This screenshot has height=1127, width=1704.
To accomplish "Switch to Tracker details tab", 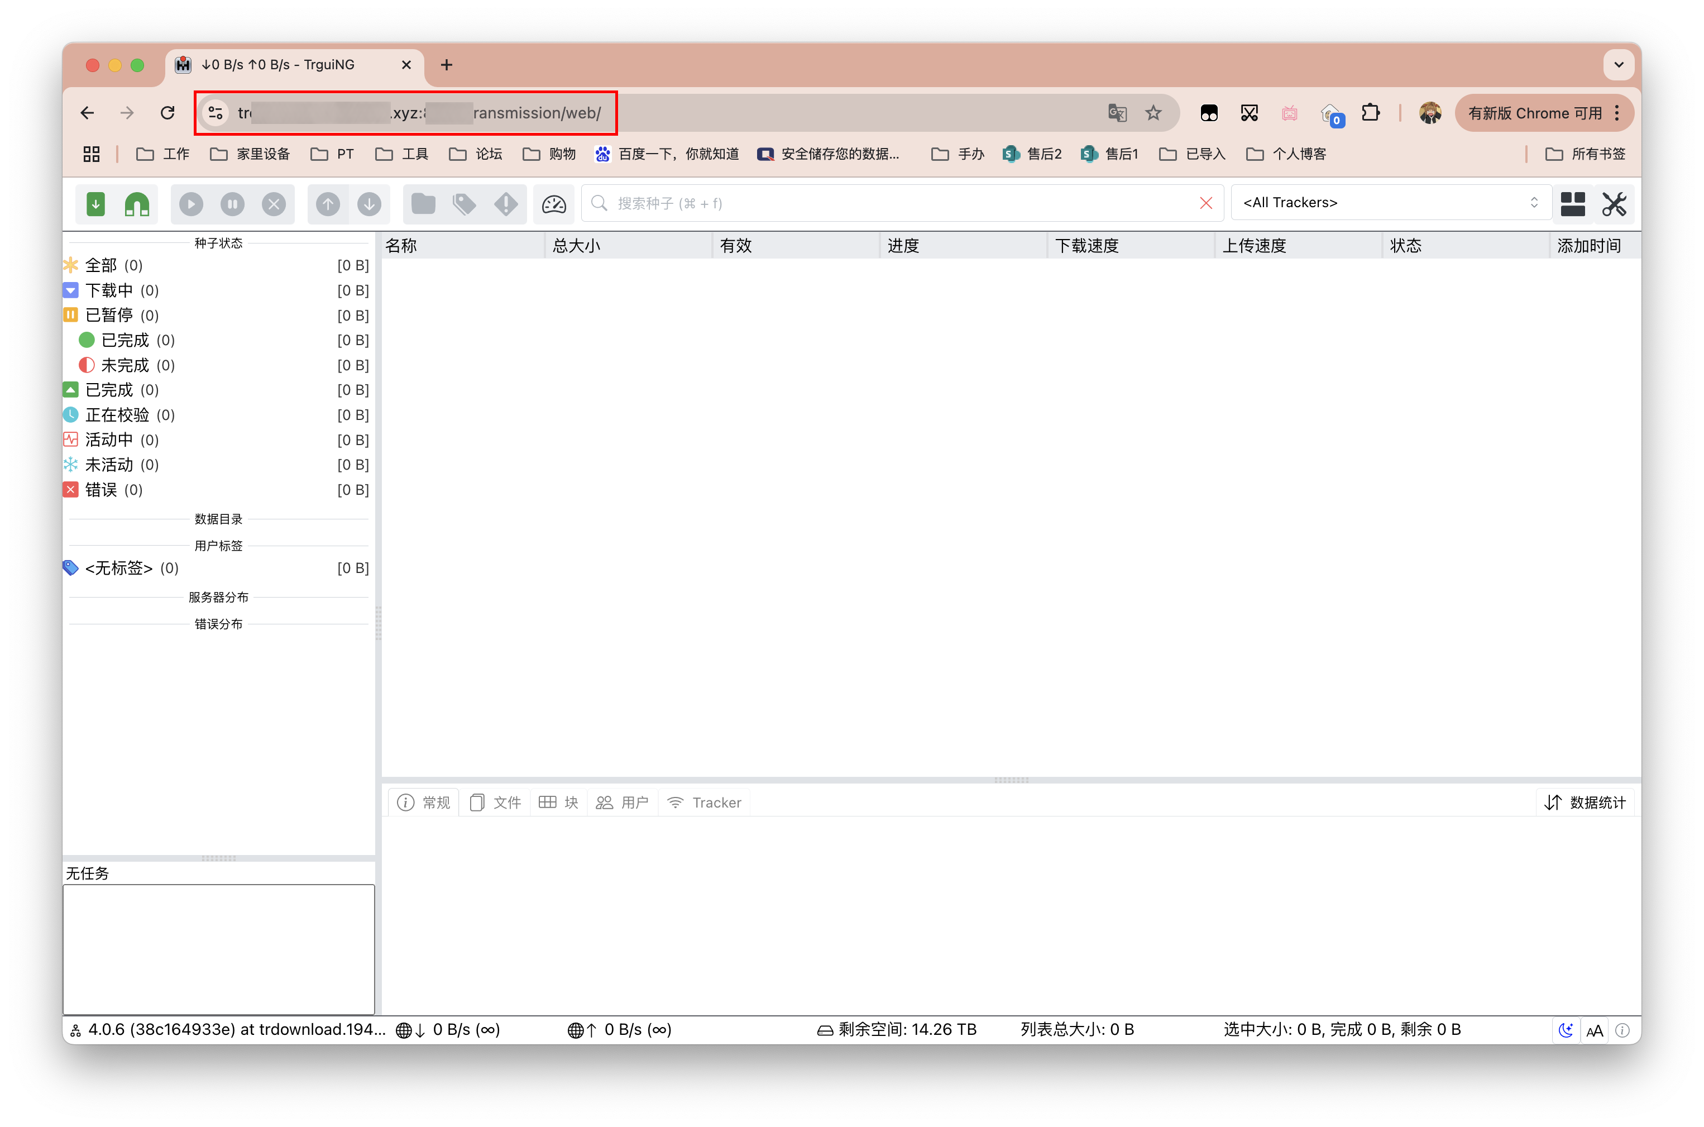I will (704, 802).
